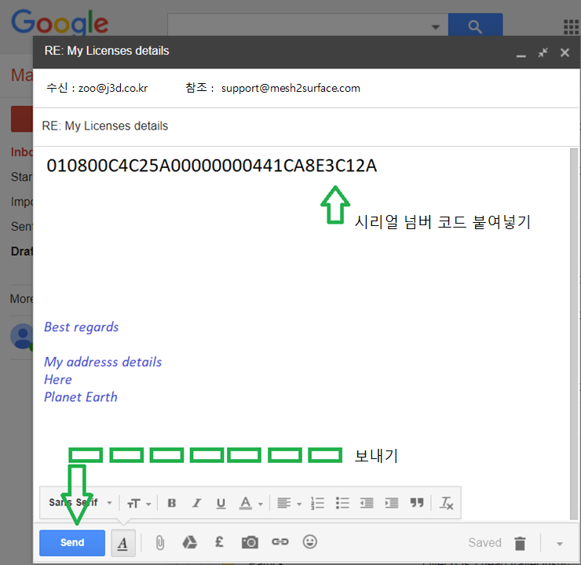Click the Saved status text
Screen dimensions: 581x565
(484, 543)
